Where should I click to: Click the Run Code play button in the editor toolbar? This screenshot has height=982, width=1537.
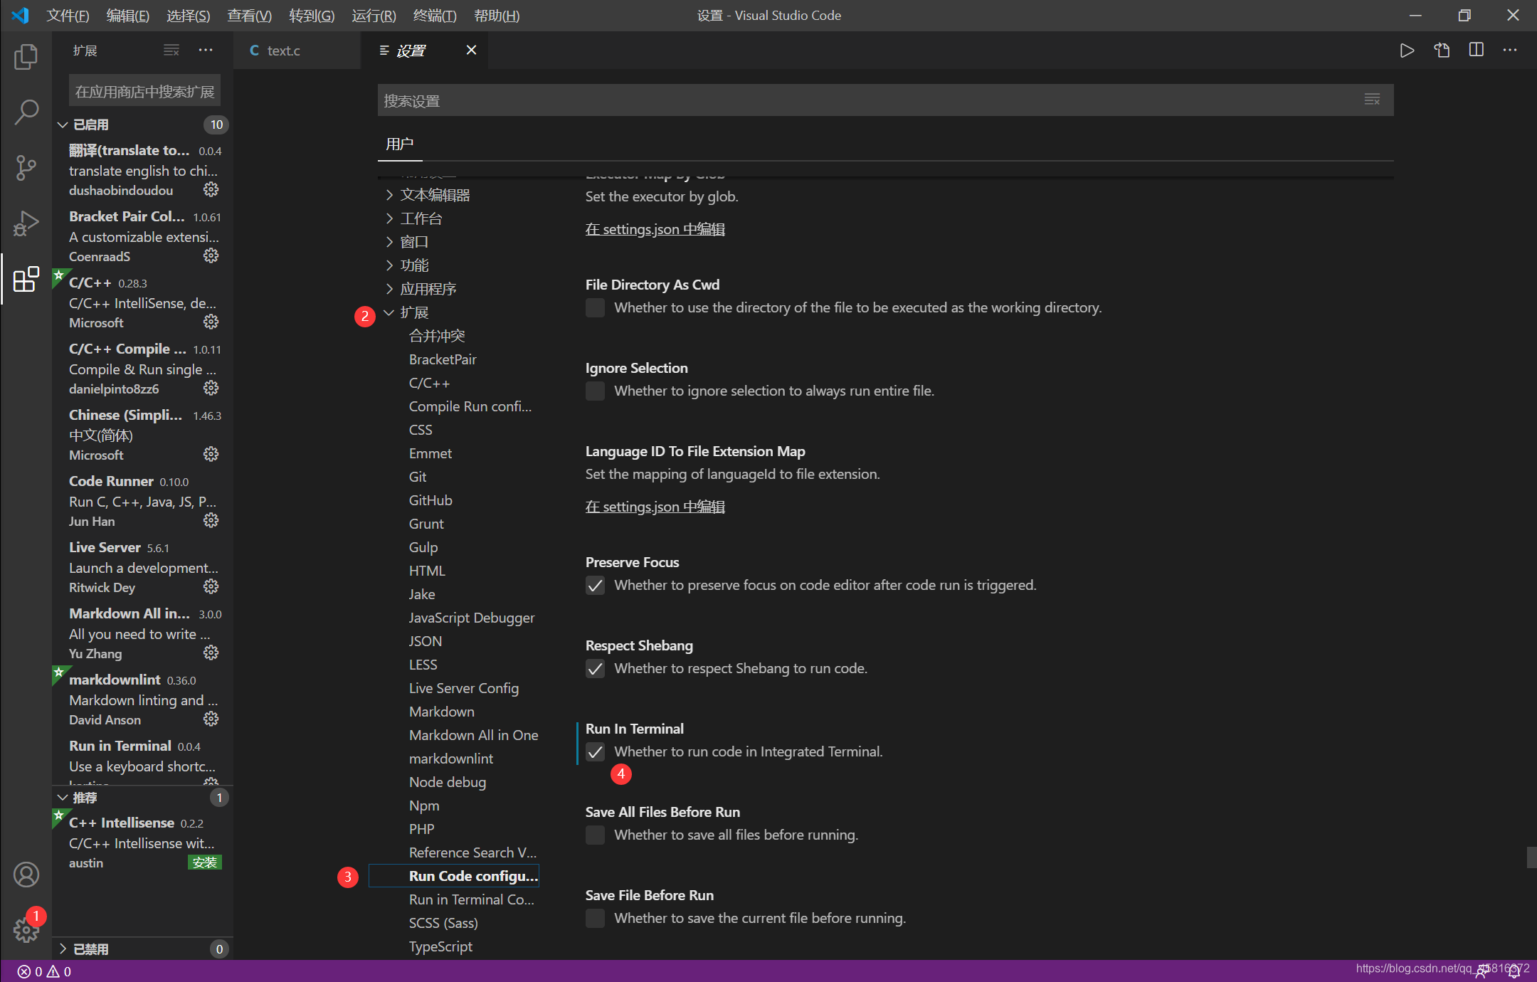click(1407, 51)
